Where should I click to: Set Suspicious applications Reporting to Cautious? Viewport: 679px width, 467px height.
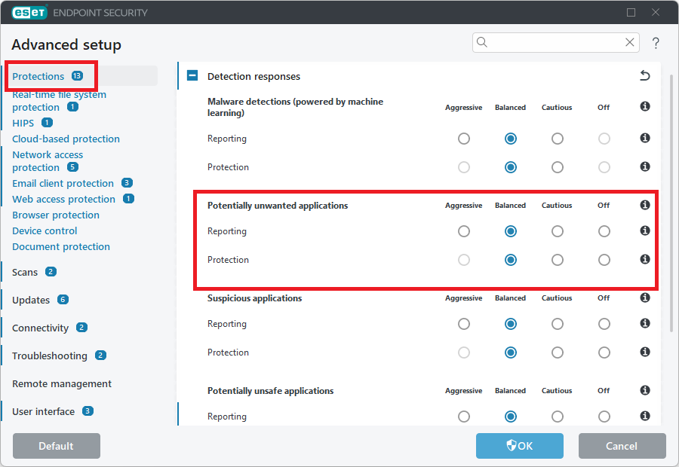(x=558, y=324)
